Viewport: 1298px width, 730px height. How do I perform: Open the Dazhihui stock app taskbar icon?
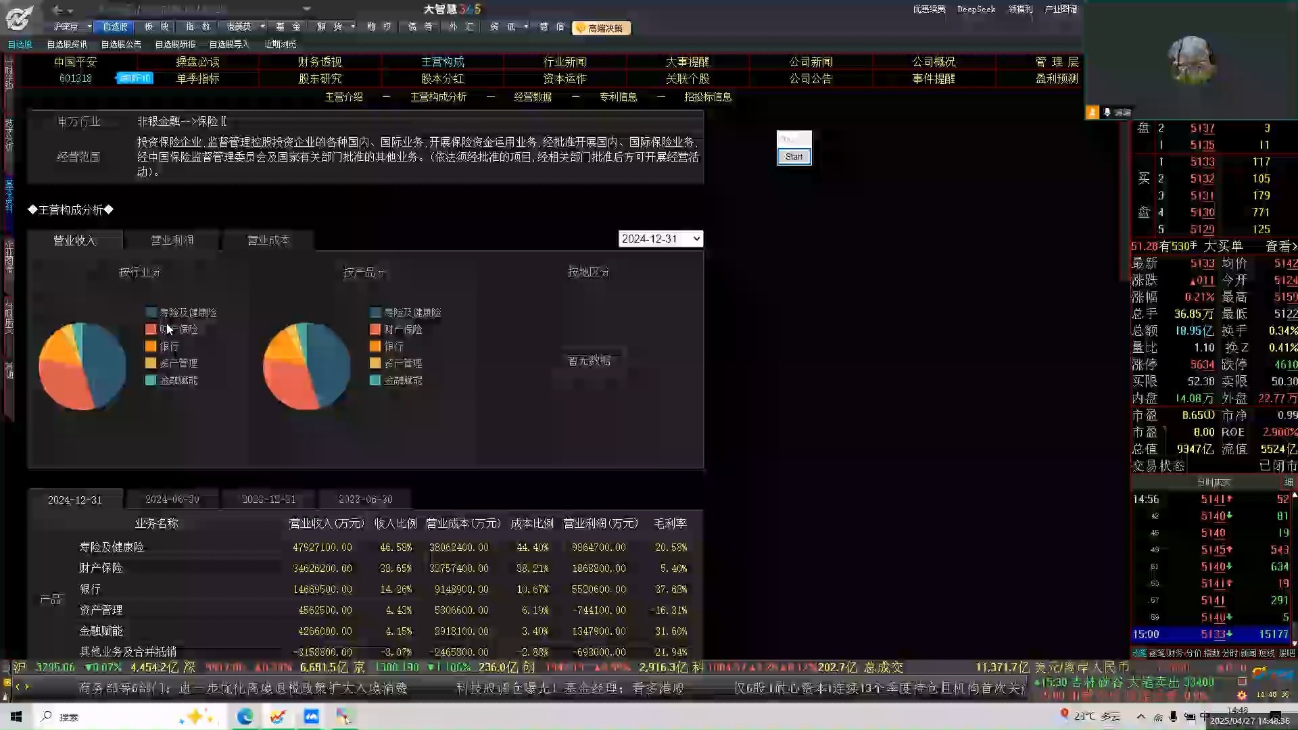click(x=278, y=716)
